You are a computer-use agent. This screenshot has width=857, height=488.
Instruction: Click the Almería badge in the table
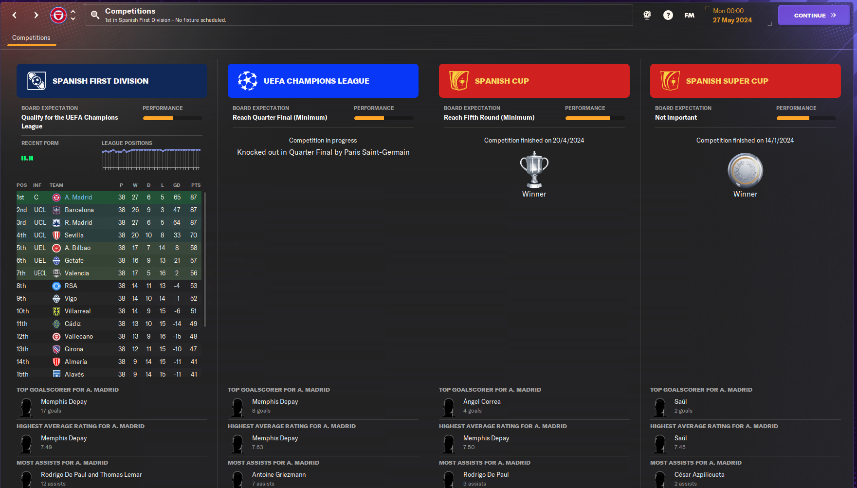[x=56, y=362]
